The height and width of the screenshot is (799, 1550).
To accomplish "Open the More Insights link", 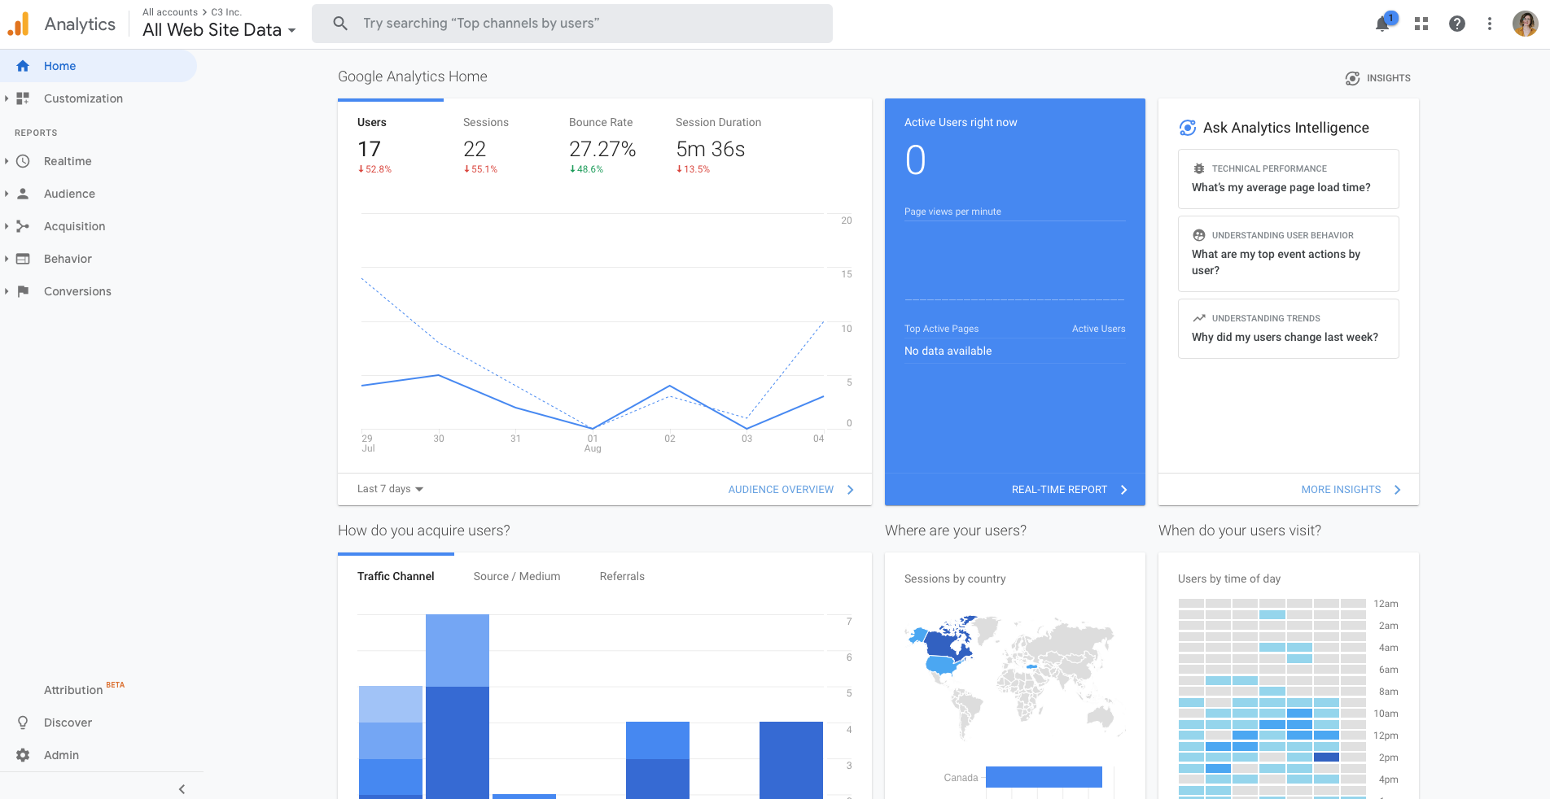I will [x=1341, y=490].
